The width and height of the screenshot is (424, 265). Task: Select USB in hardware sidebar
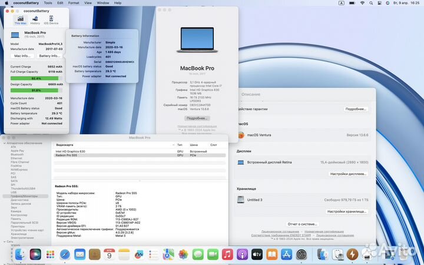[x=14, y=192]
